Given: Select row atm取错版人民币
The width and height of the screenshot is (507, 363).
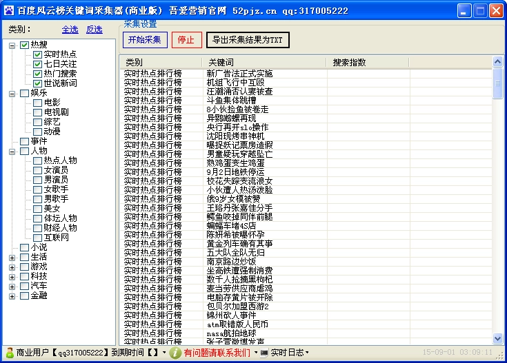Looking at the screenshot, I should [306, 324].
